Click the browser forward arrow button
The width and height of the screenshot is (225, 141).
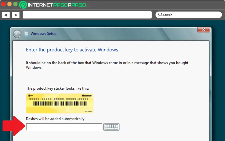click(x=16, y=15)
